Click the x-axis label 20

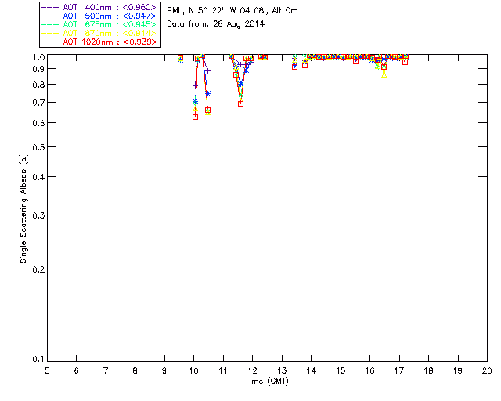click(487, 371)
